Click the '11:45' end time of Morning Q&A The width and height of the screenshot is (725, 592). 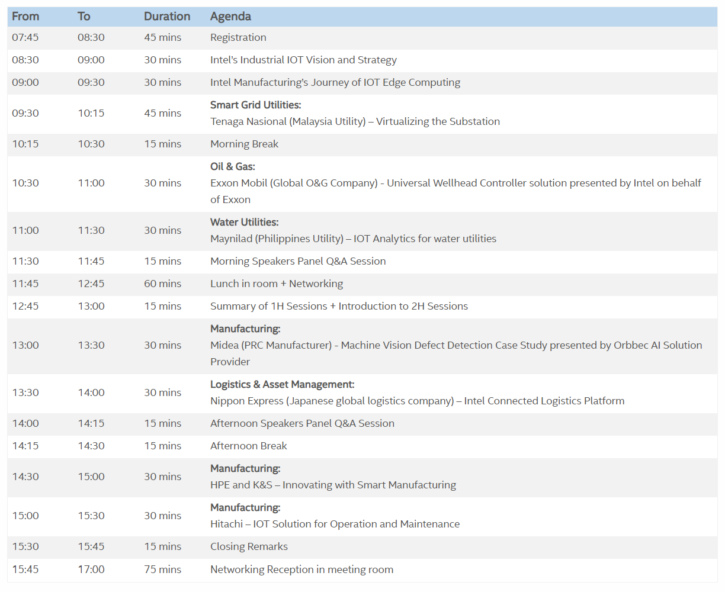tap(91, 261)
